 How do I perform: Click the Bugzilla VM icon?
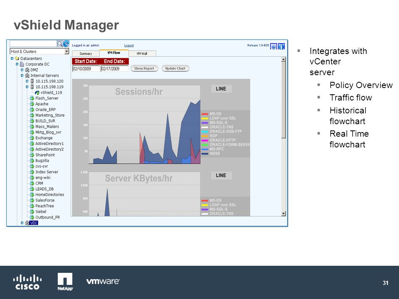pos(32,160)
